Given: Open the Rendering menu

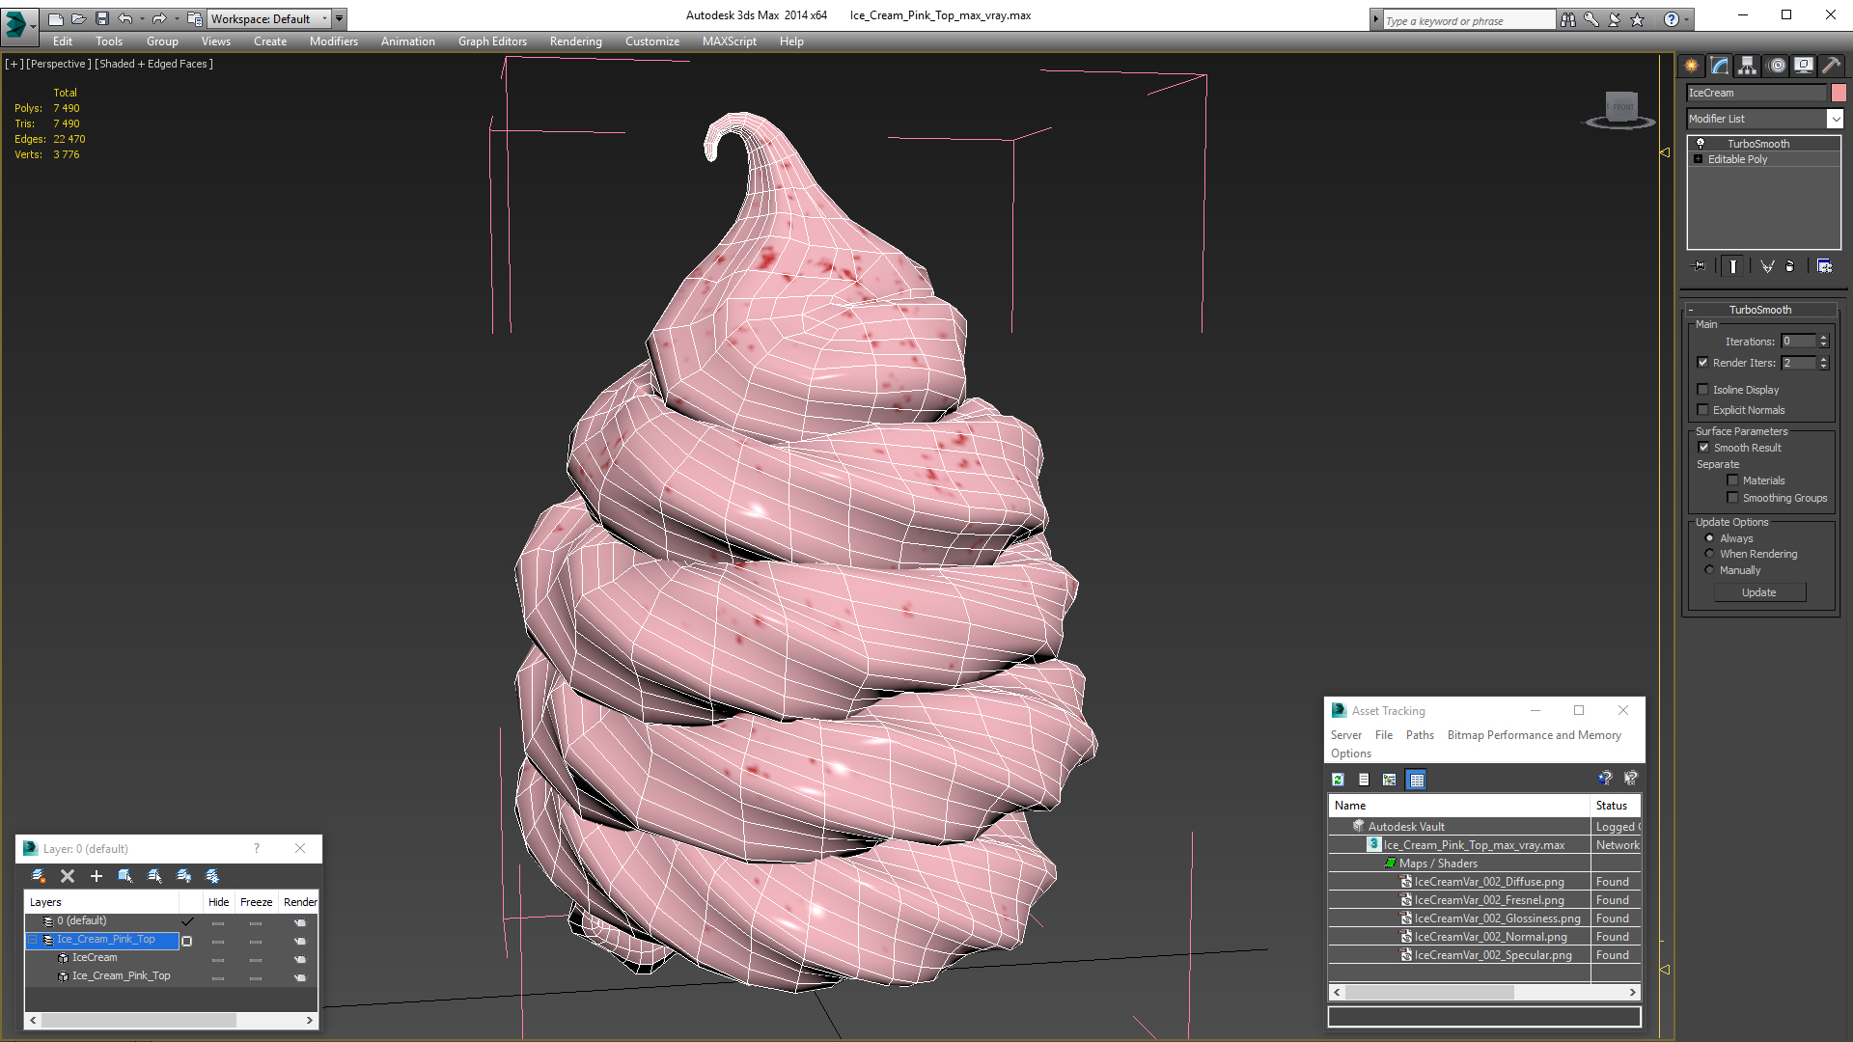Looking at the screenshot, I should tap(575, 41).
